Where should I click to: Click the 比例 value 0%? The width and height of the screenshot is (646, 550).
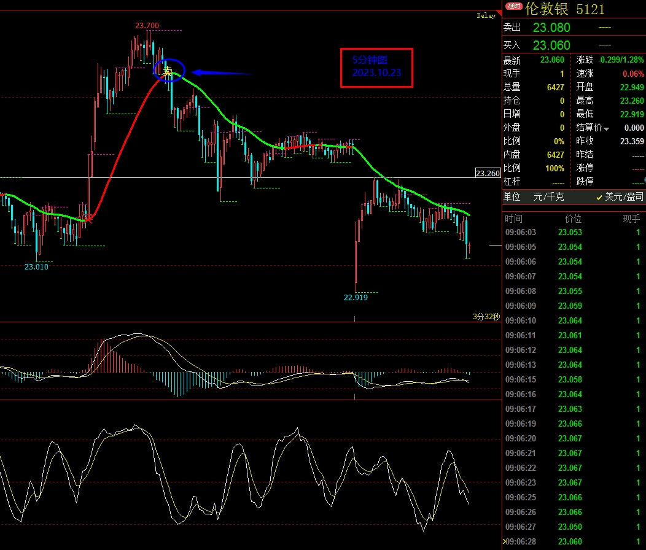tap(559, 141)
